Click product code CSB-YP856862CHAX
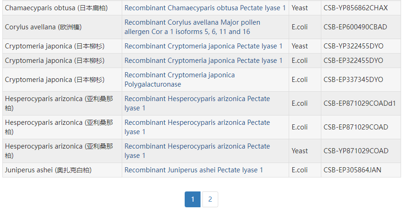 355,8
